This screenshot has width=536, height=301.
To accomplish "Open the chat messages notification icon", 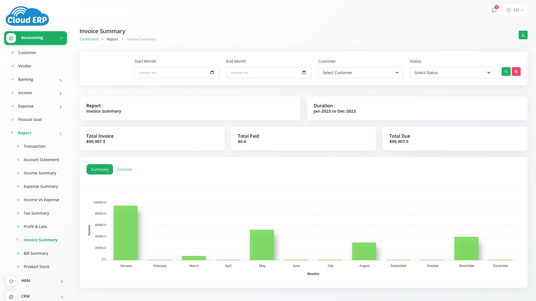I will 494,10.
